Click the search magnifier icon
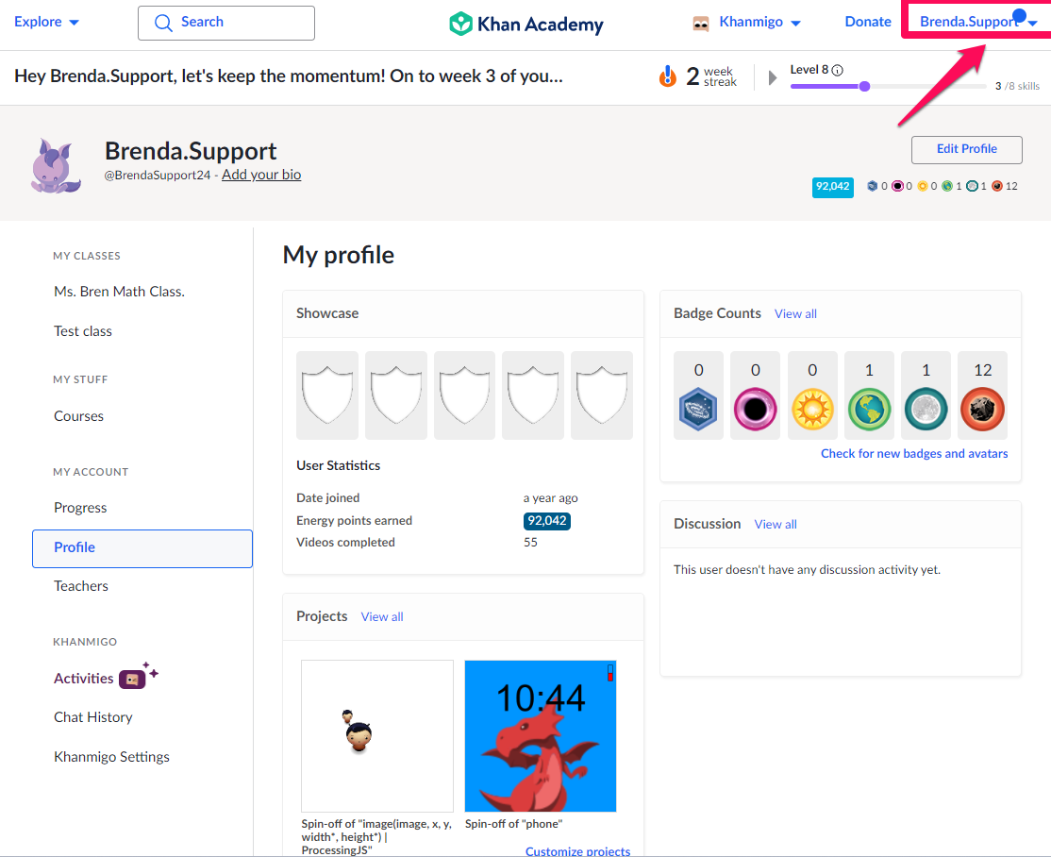Viewport: 1051px width, 857px height. [163, 23]
